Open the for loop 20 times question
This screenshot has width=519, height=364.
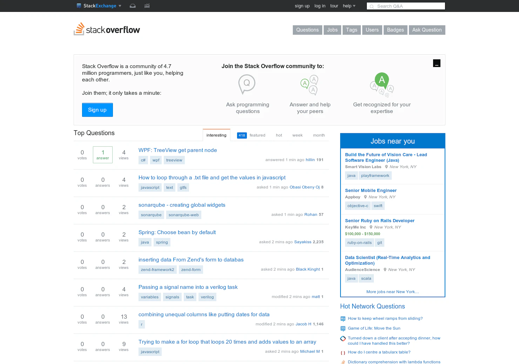pos(227,342)
